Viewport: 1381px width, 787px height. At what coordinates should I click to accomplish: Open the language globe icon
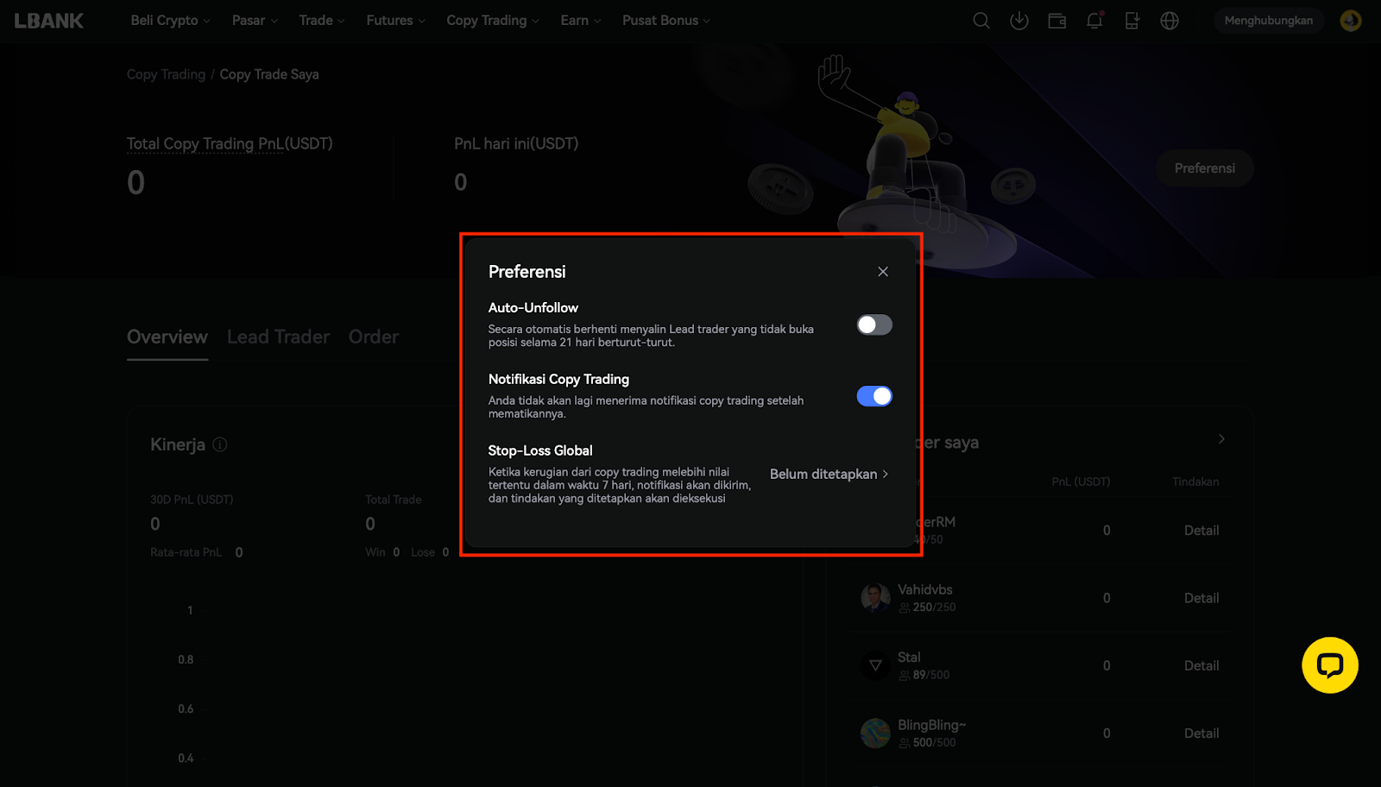1170,21
